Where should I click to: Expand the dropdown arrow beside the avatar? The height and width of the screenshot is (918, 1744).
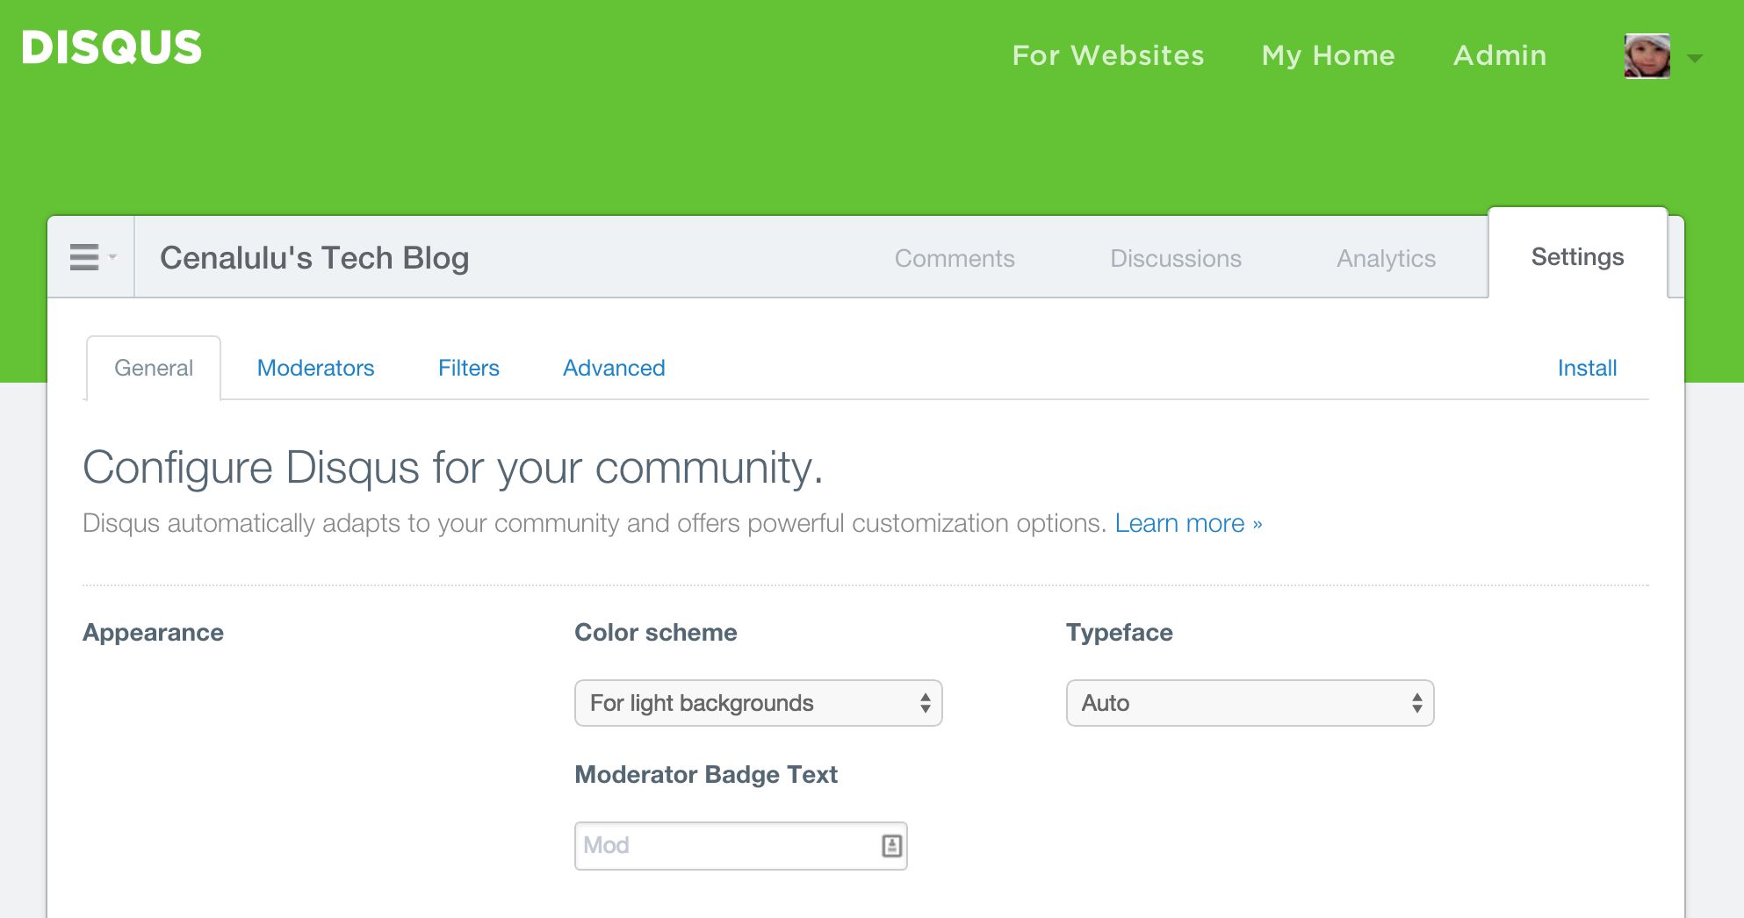point(1695,59)
